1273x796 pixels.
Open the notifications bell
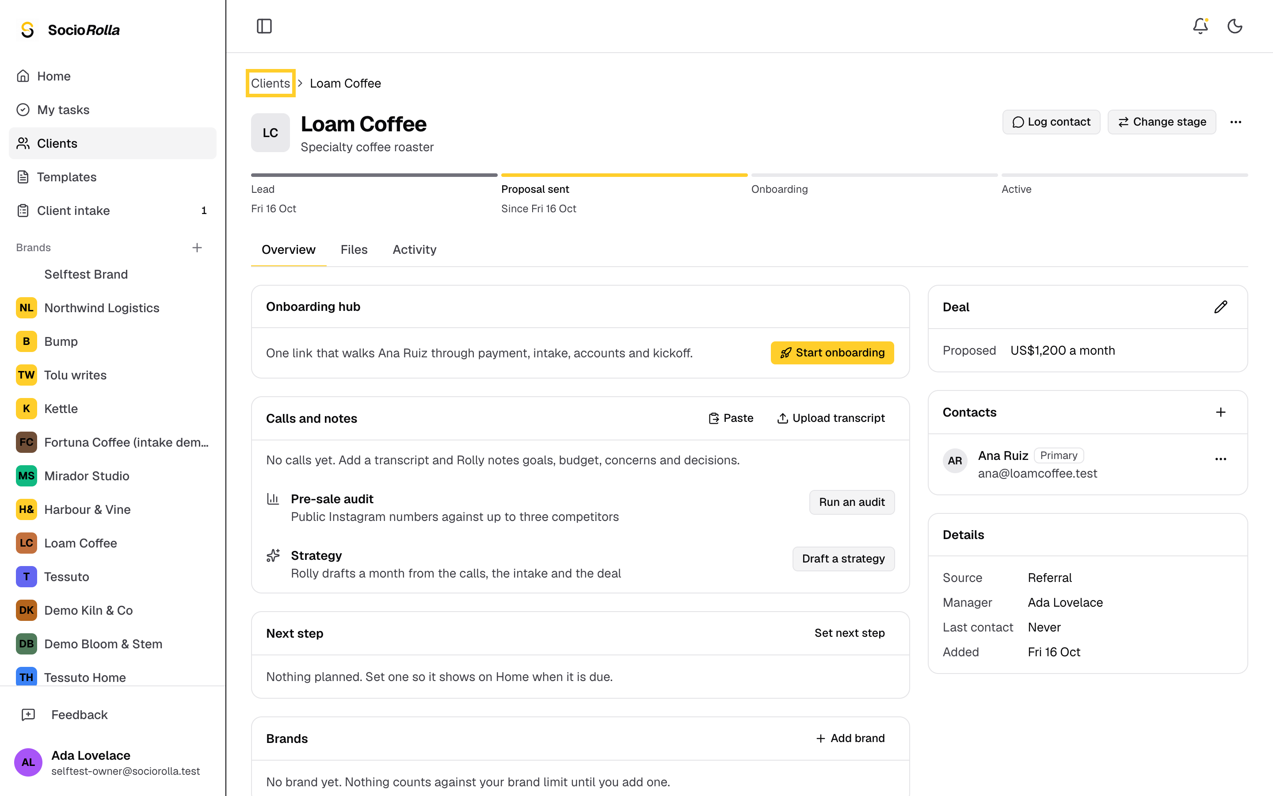coord(1200,26)
